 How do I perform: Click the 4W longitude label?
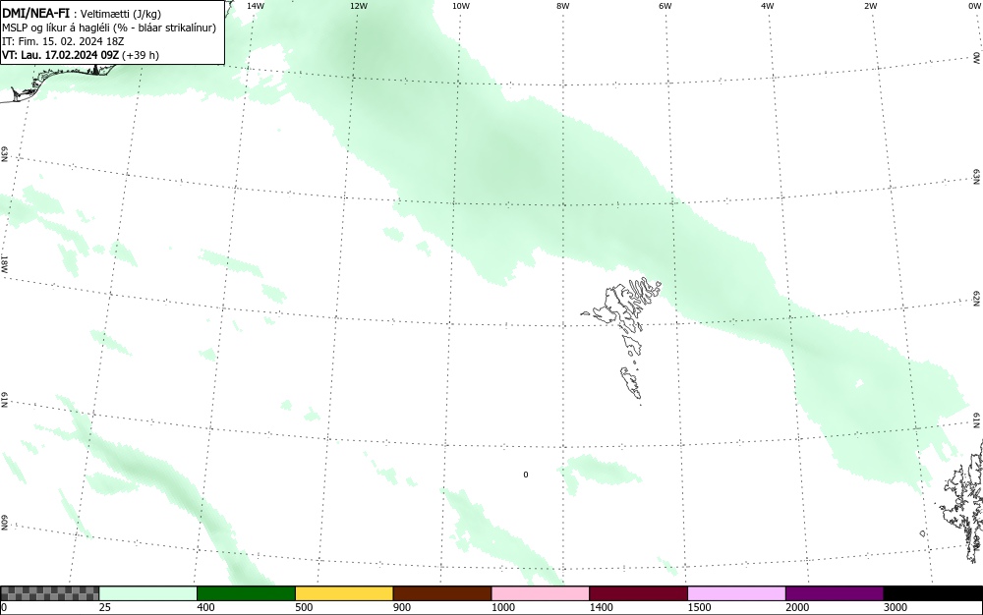point(768,6)
